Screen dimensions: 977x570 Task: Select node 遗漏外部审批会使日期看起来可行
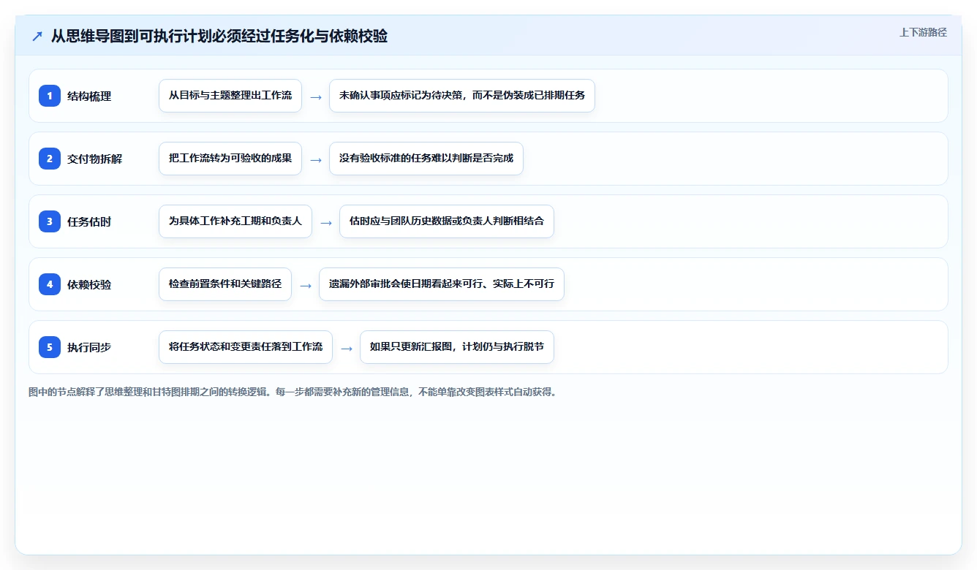tap(442, 284)
